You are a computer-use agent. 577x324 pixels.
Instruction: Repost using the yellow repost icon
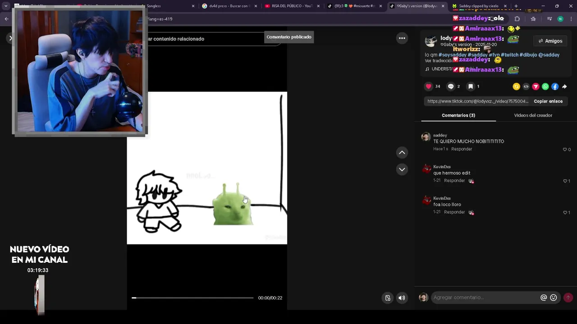pyautogui.click(x=516, y=86)
